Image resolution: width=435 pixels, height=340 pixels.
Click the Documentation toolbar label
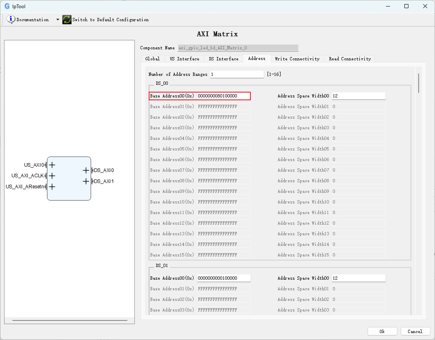[x=32, y=20]
